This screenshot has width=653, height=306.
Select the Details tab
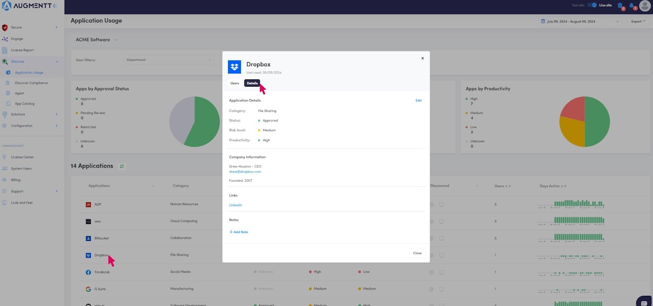(252, 83)
